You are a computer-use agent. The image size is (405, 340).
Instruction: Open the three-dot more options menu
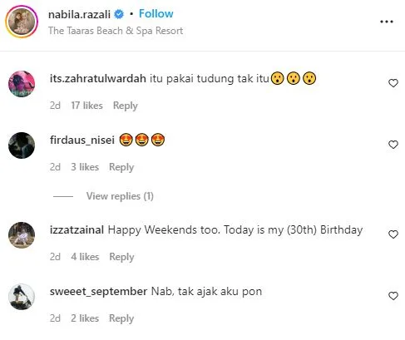[387, 22]
